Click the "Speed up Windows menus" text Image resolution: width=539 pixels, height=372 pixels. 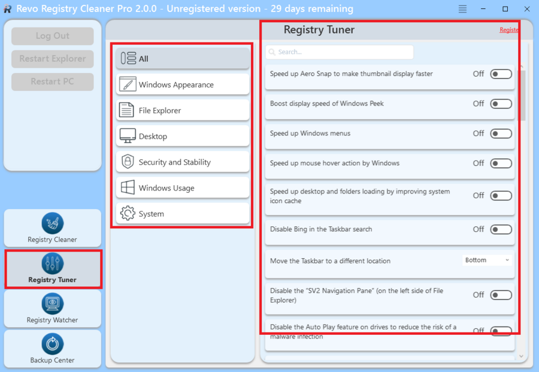pyautogui.click(x=310, y=134)
